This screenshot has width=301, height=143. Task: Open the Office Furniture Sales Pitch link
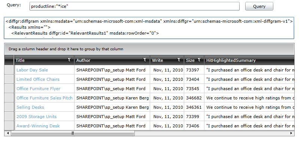(45, 98)
